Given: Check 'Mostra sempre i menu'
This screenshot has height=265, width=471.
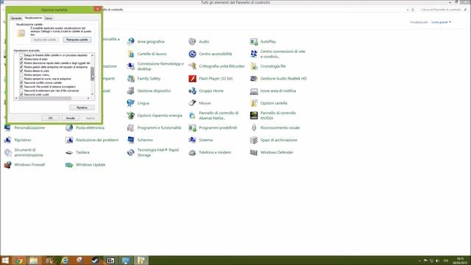Looking at the screenshot, I should 21,75.
